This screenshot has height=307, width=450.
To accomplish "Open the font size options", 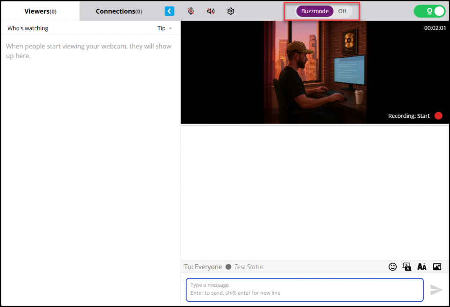I will tap(421, 267).
